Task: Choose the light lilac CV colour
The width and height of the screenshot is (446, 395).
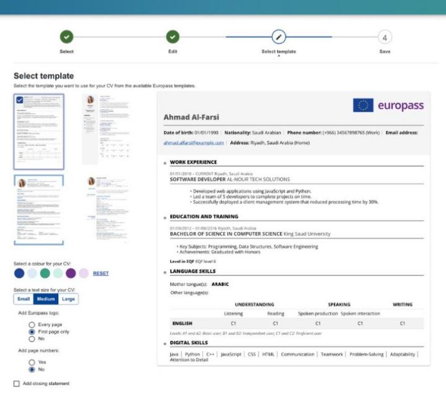Action: pos(84,273)
